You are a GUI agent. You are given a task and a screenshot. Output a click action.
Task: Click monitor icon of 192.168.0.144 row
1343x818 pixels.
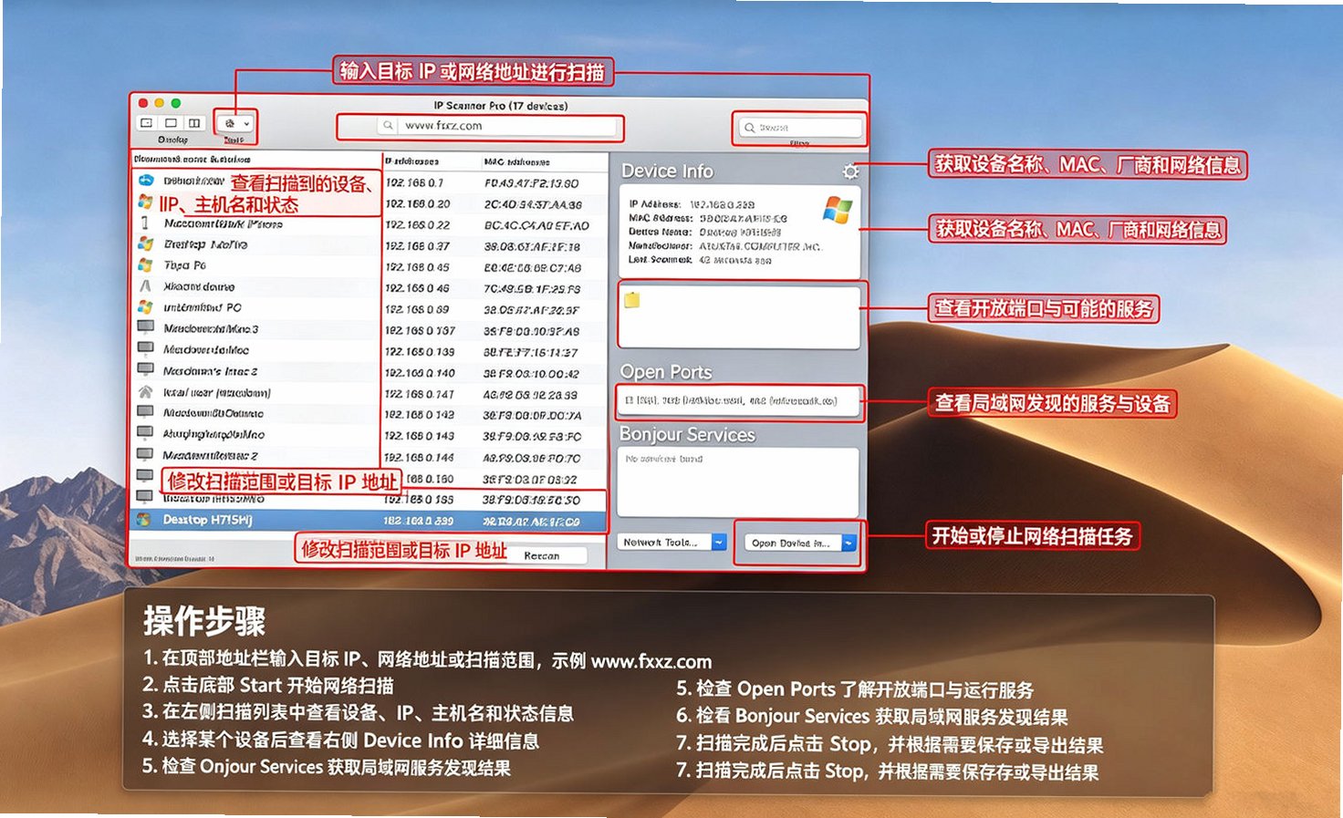[145, 454]
